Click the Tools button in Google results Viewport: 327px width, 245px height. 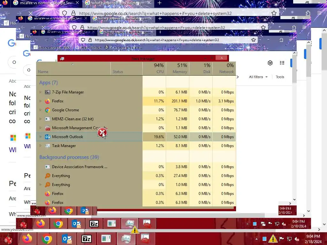pyautogui.click(x=280, y=77)
